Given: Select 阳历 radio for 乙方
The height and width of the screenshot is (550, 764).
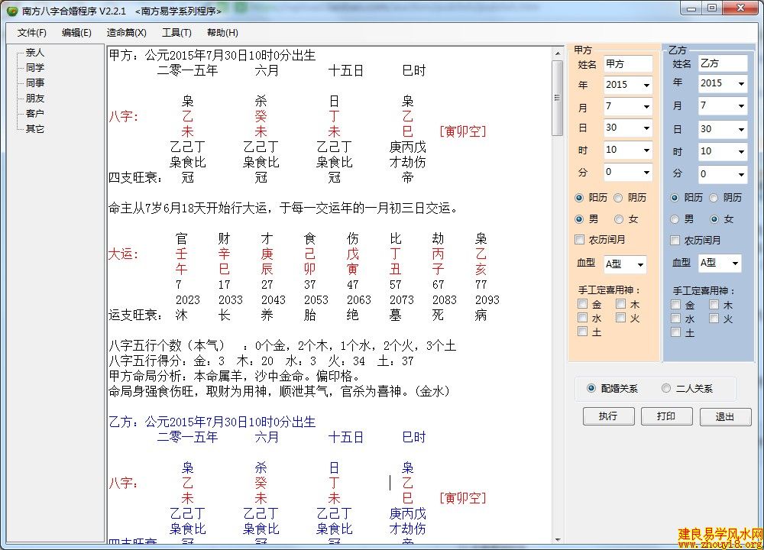Looking at the screenshot, I should click(x=675, y=198).
